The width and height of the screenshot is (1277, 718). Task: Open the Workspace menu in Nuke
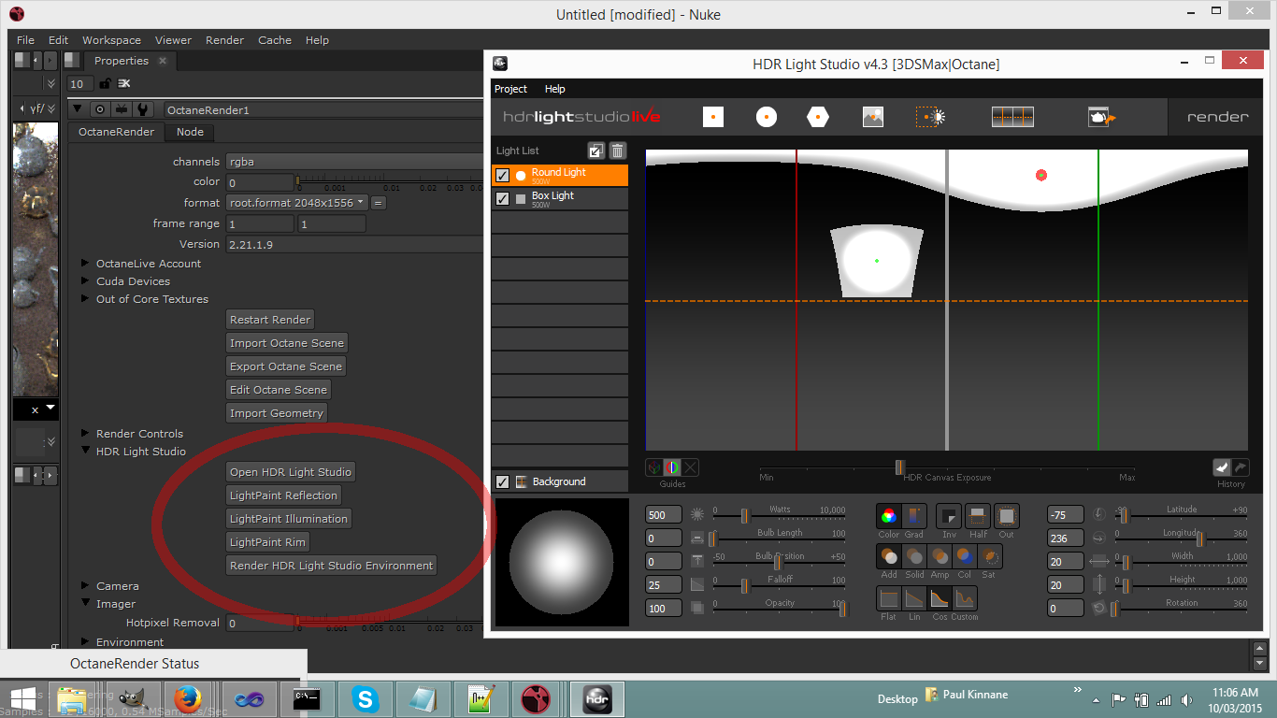coord(111,40)
